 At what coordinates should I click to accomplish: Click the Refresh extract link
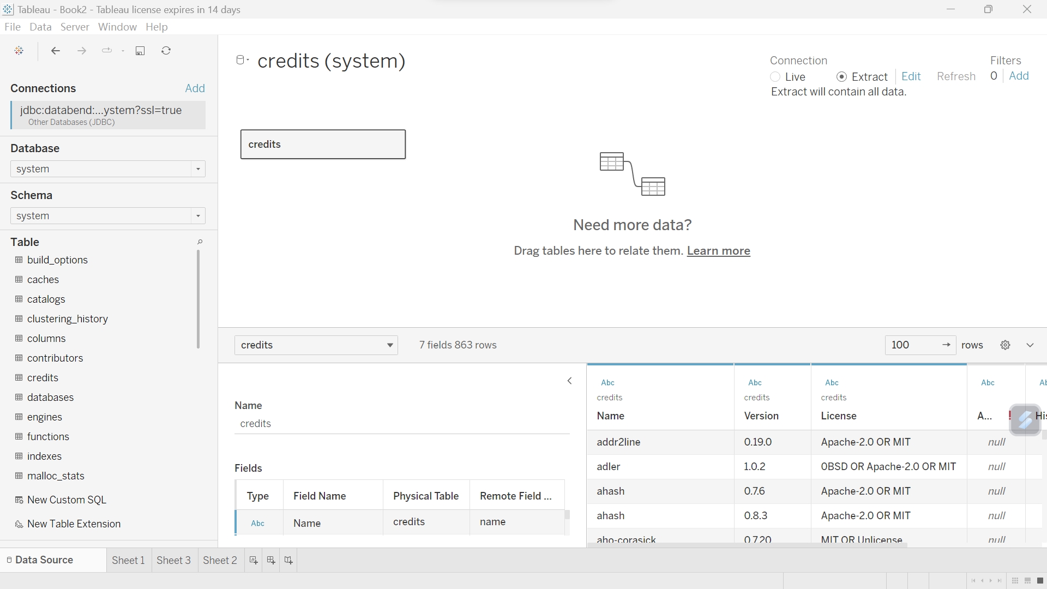tap(956, 76)
